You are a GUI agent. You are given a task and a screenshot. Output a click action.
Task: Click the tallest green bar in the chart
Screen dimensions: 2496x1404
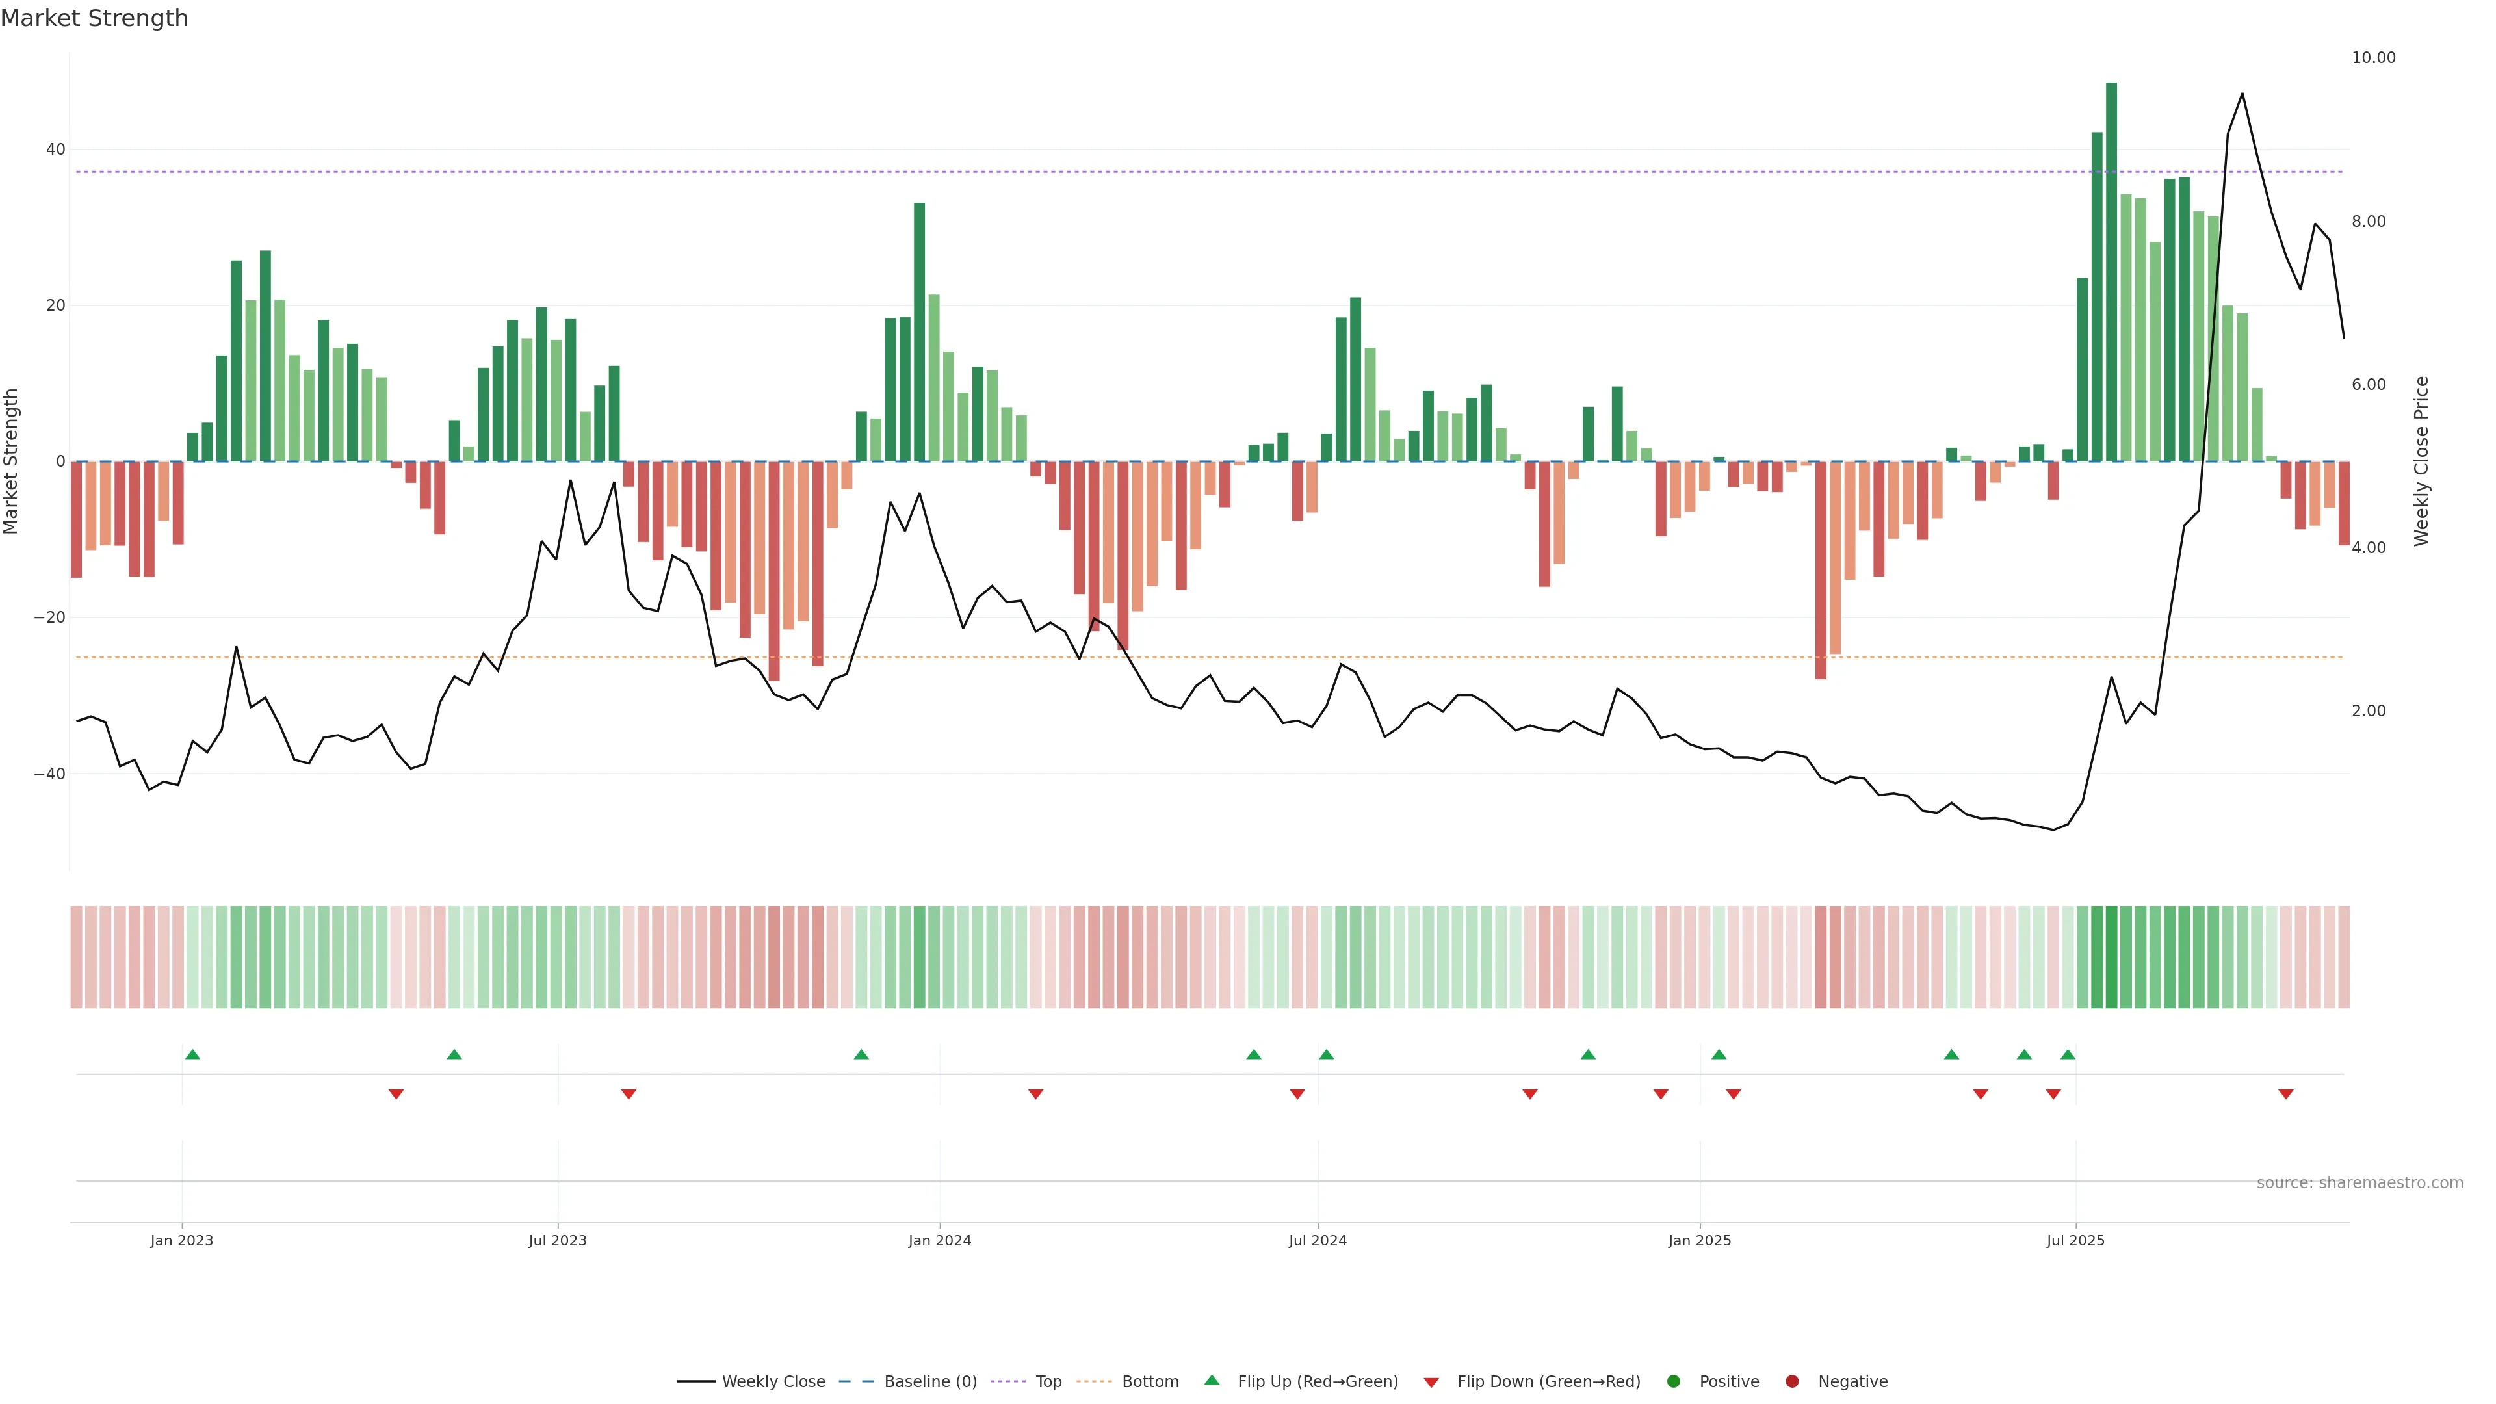[x=2111, y=271]
